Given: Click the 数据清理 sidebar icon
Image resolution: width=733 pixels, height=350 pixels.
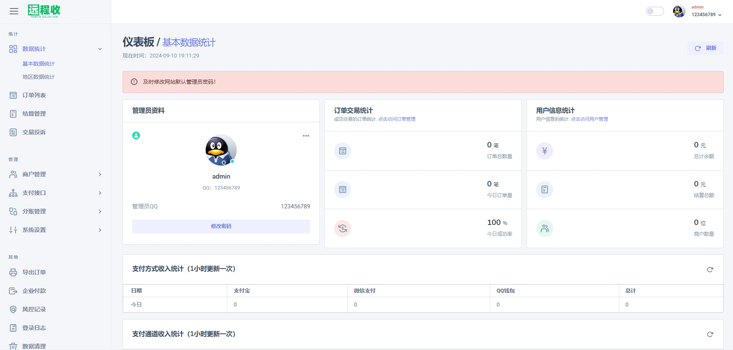Looking at the screenshot, I should pyautogui.click(x=13, y=346).
